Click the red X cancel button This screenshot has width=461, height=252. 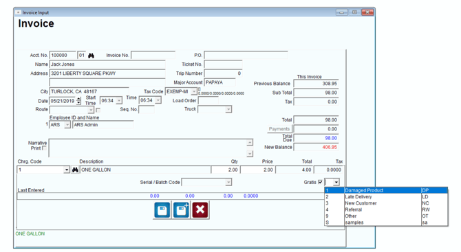(200, 210)
